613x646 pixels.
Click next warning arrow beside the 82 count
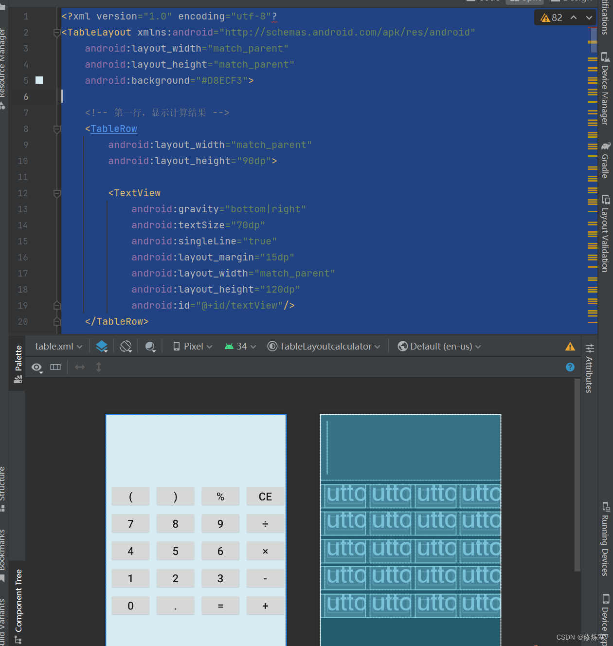[x=589, y=17]
